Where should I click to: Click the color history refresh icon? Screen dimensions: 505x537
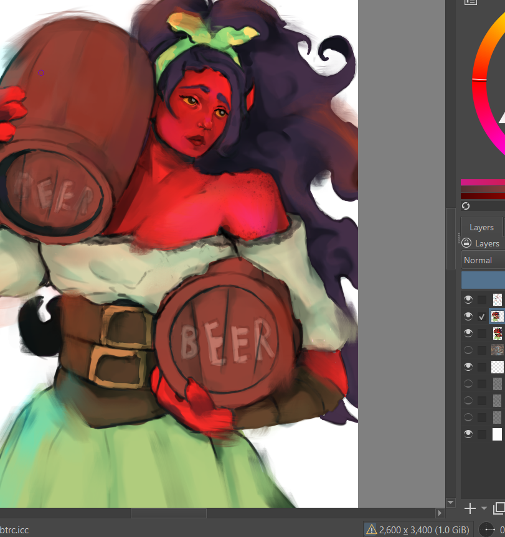[466, 206]
